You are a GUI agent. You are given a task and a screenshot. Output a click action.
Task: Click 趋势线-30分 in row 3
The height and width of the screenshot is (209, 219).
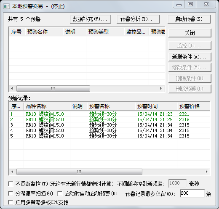click(x=103, y=125)
